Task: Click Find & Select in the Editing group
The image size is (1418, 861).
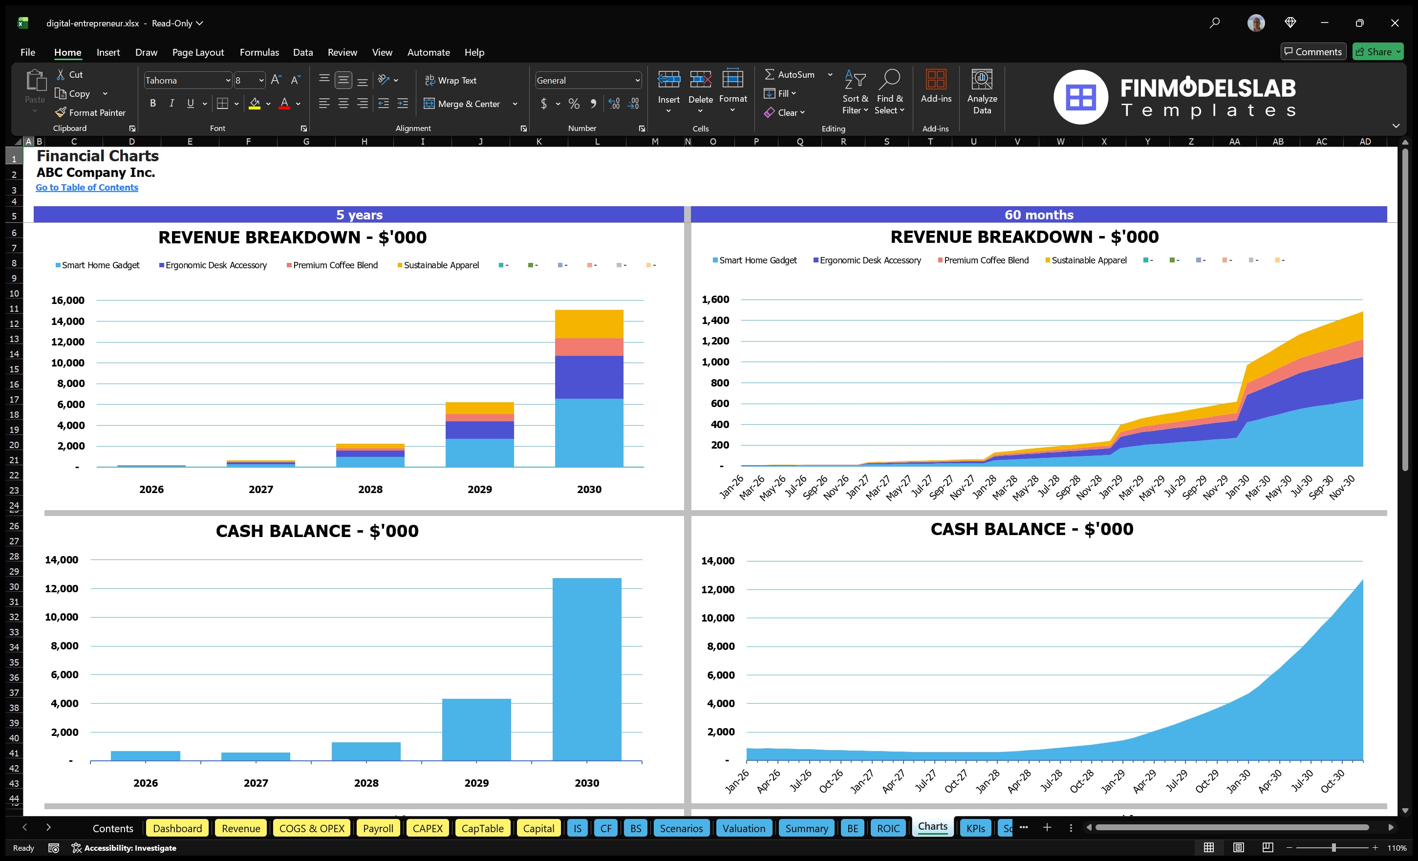Action: tap(890, 92)
